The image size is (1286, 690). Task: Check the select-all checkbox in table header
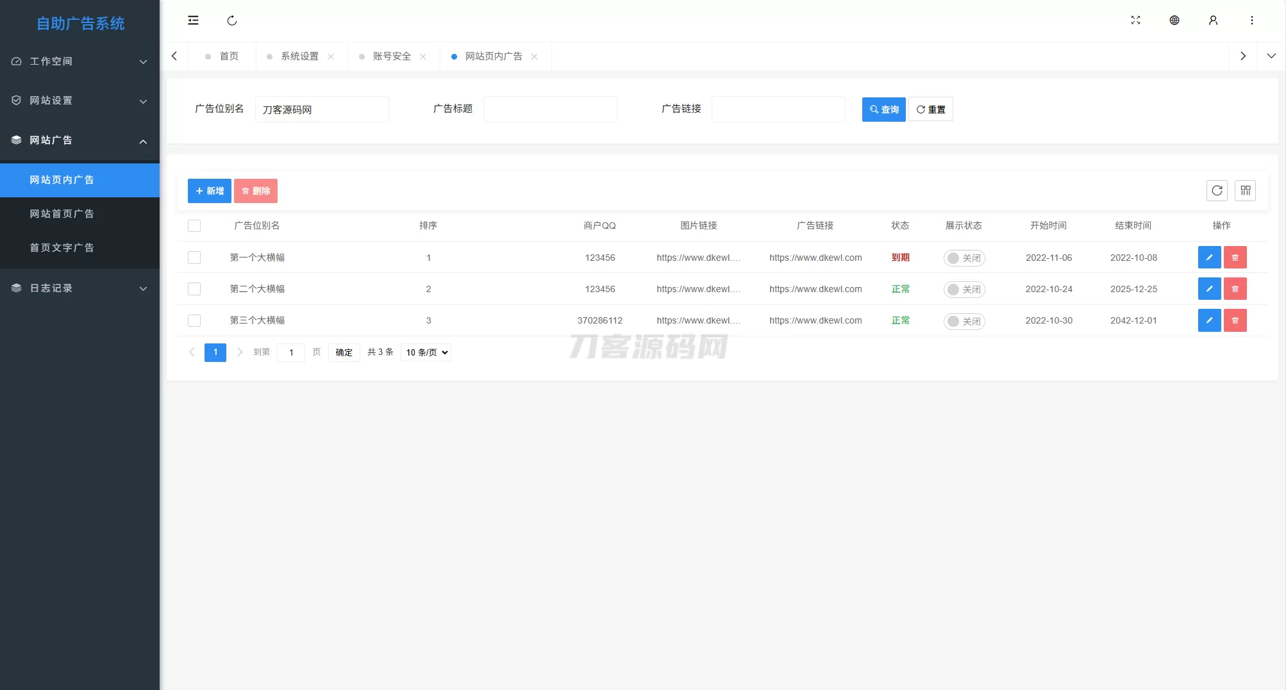[x=194, y=226]
